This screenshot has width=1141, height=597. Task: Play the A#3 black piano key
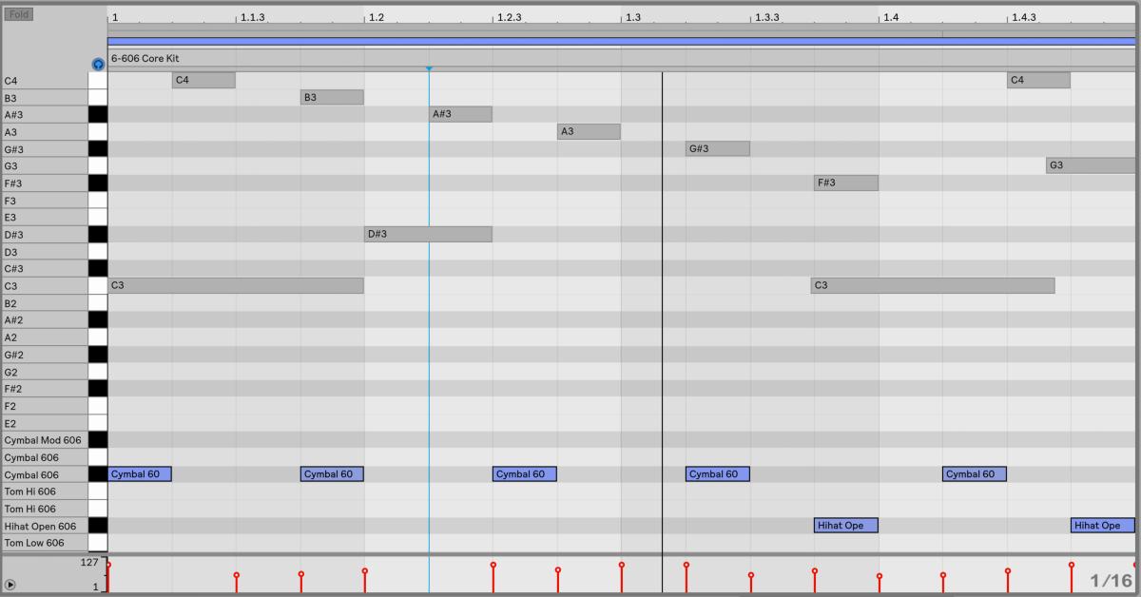[x=97, y=114]
